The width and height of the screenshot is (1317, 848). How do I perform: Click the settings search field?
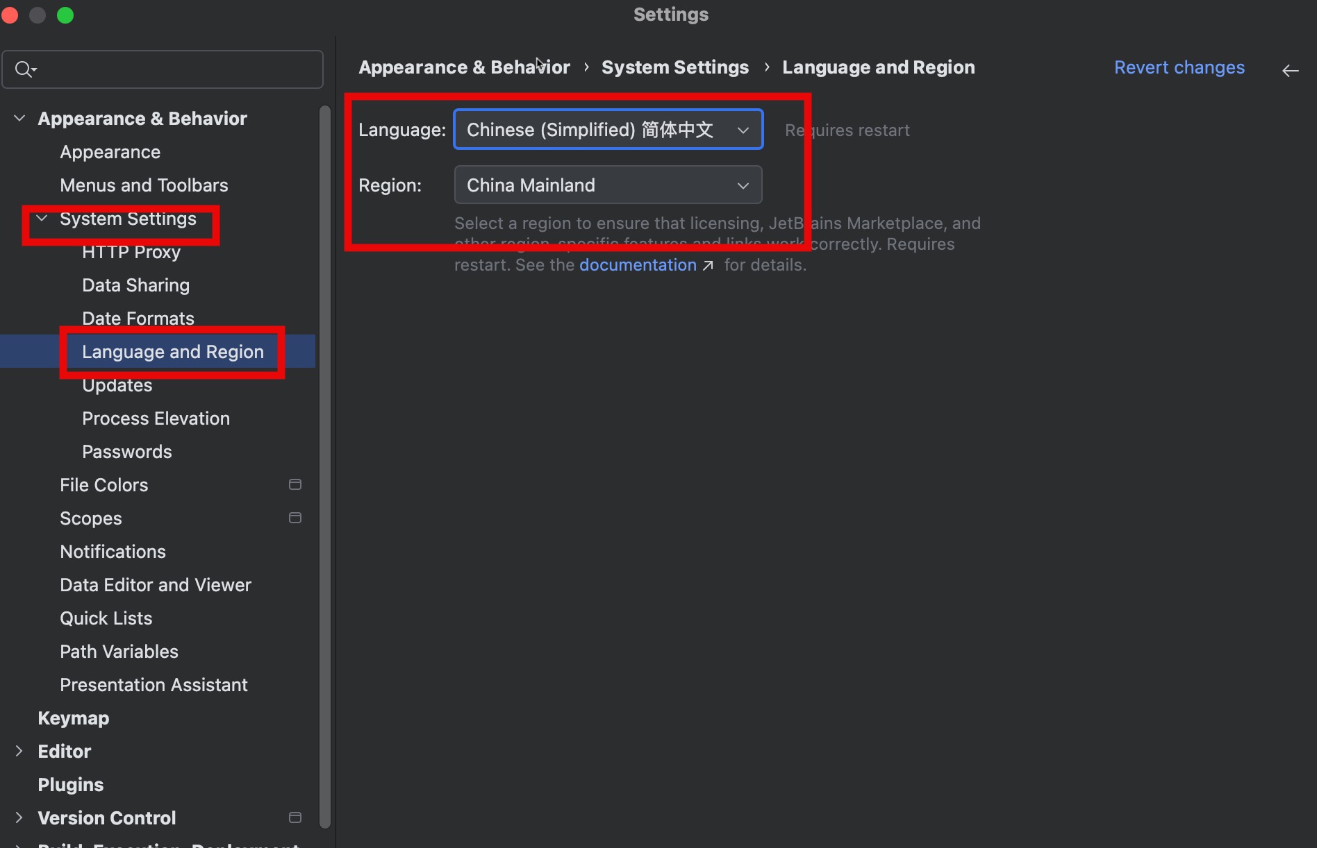pos(174,69)
